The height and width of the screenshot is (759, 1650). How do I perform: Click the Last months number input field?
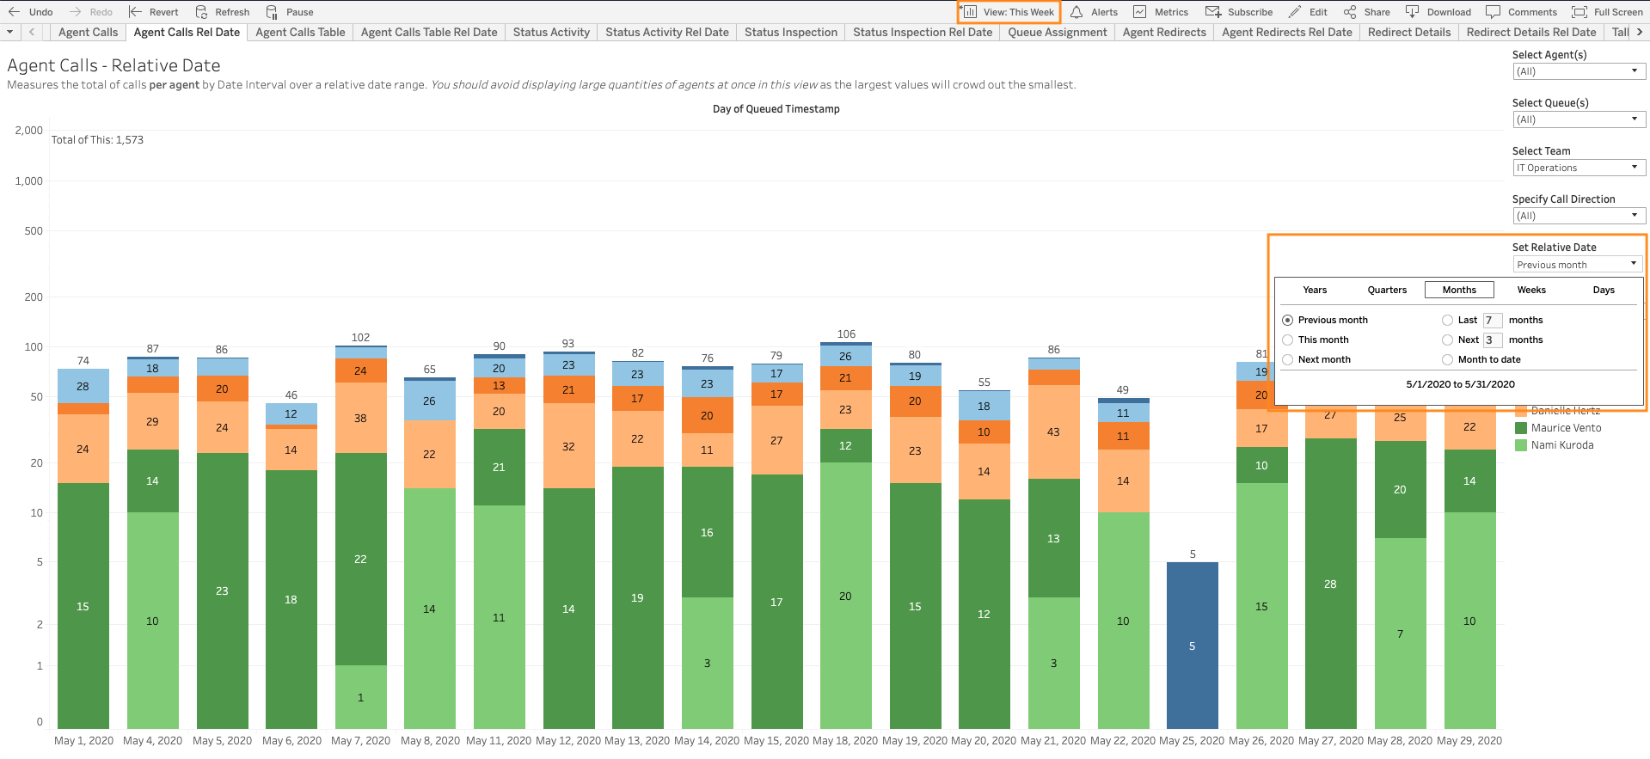(x=1493, y=321)
